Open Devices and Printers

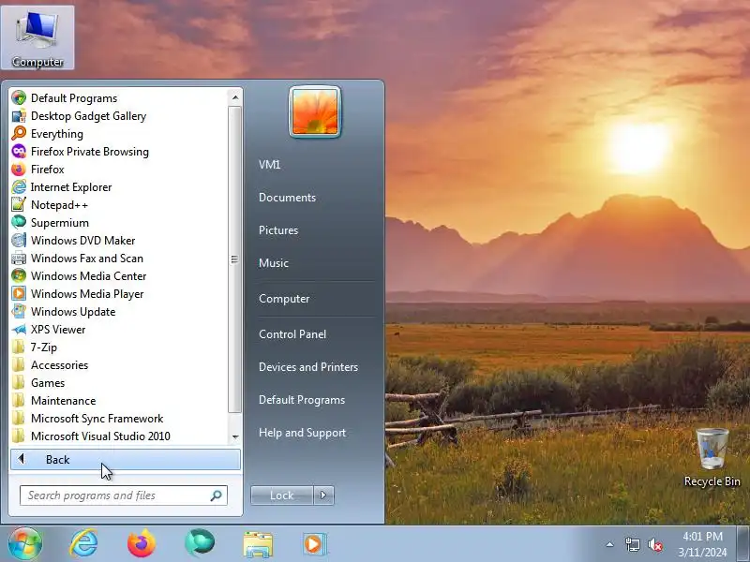308,367
